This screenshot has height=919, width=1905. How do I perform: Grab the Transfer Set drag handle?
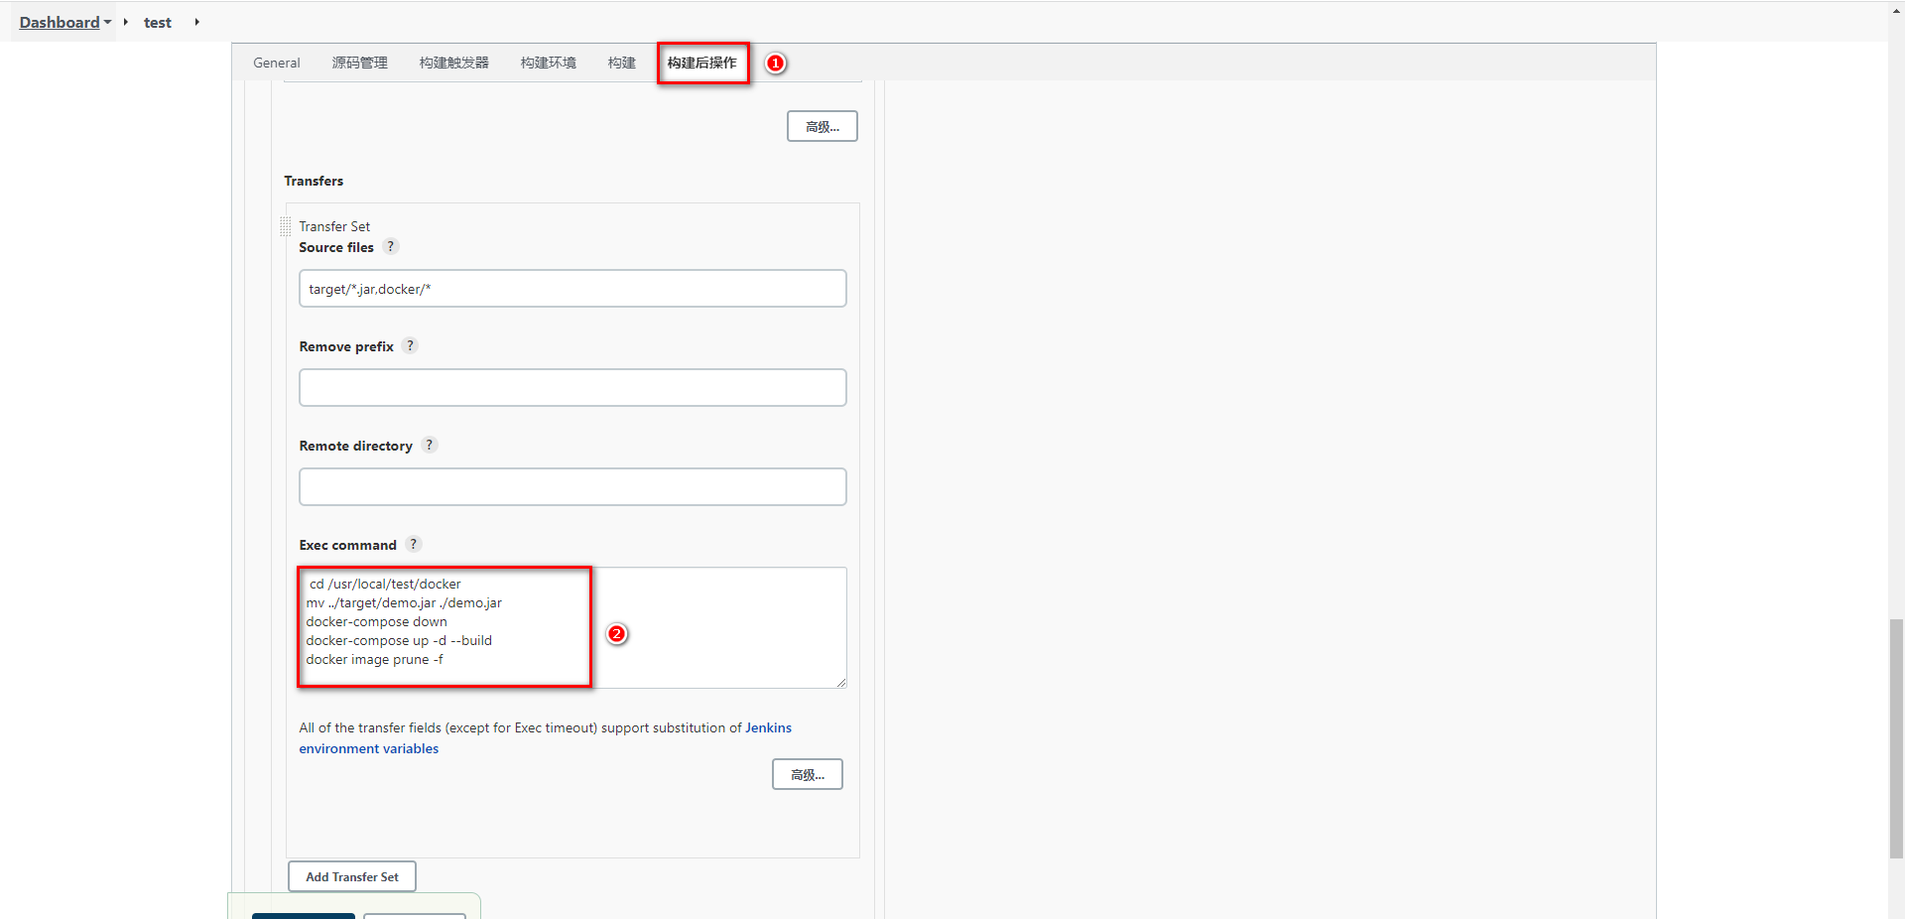(x=286, y=226)
